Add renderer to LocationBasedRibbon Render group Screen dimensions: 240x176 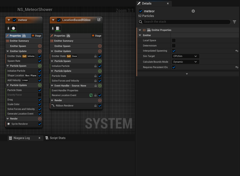coord(100,100)
